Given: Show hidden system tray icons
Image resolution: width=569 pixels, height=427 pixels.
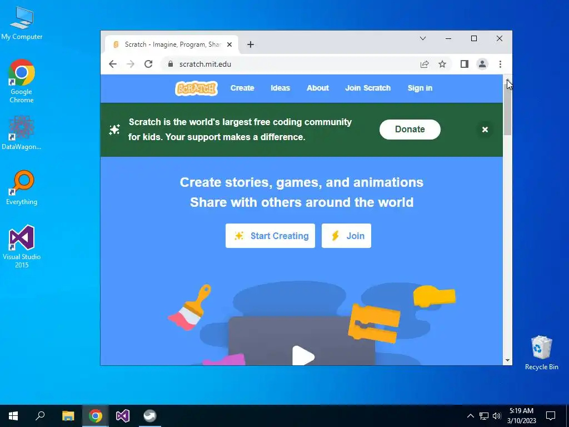Looking at the screenshot, I should (470, 416).
